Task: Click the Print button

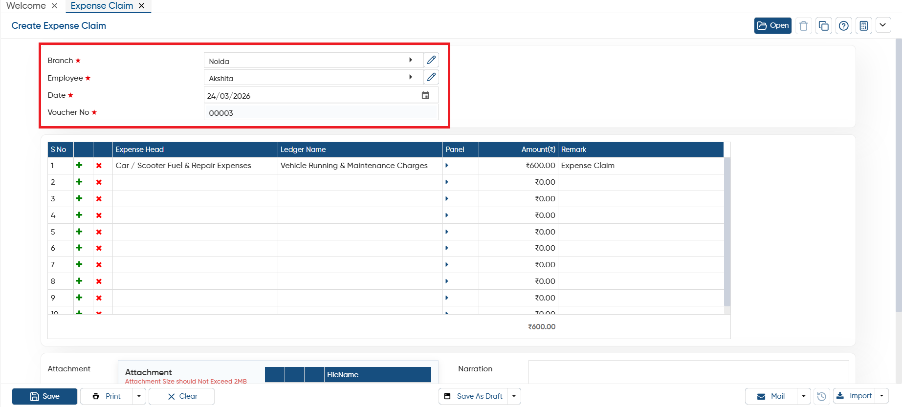Action: (x=106, y=396)
